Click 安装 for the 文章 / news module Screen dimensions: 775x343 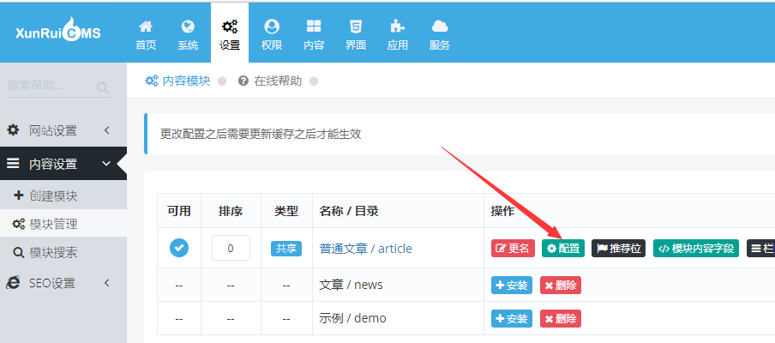tap(512, 286)
